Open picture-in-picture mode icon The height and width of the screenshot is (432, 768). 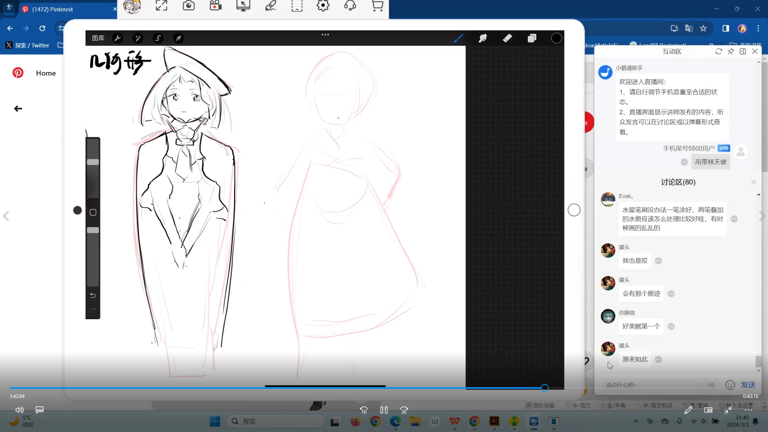708,410
